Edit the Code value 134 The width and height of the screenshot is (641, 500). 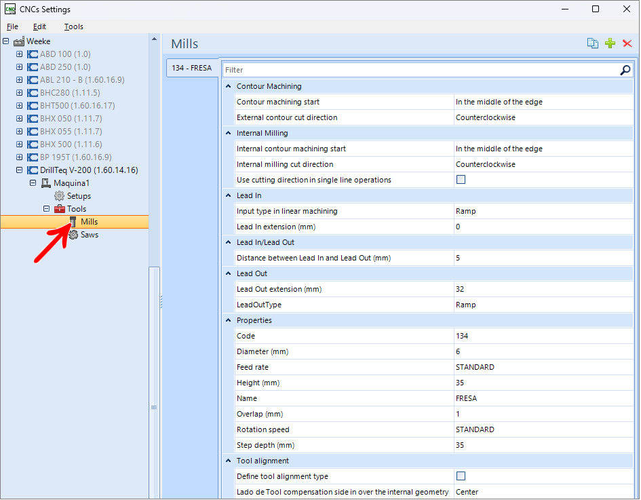[544, 336]
